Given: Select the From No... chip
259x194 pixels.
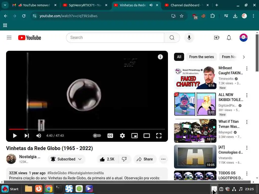Looking at the screenshot, I should (229, 57).
